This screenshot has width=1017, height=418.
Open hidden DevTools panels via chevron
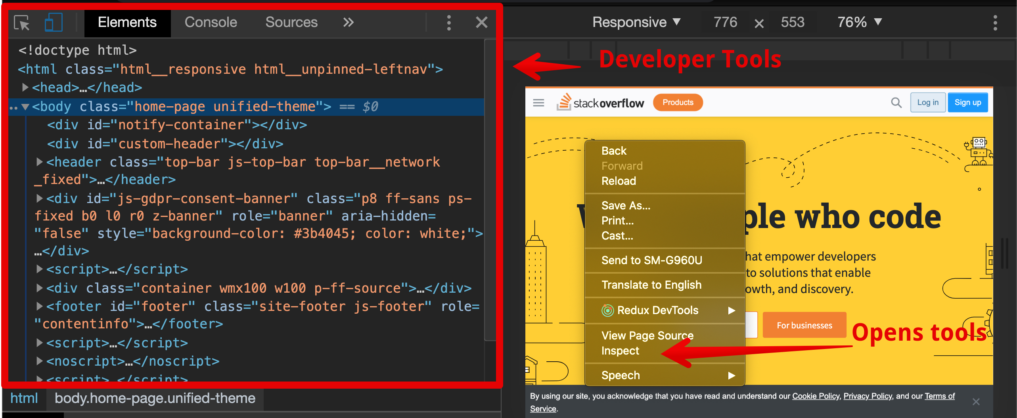348,22
